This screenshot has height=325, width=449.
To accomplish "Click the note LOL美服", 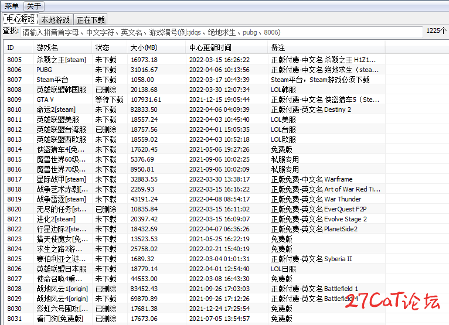I will click(284, 119).
